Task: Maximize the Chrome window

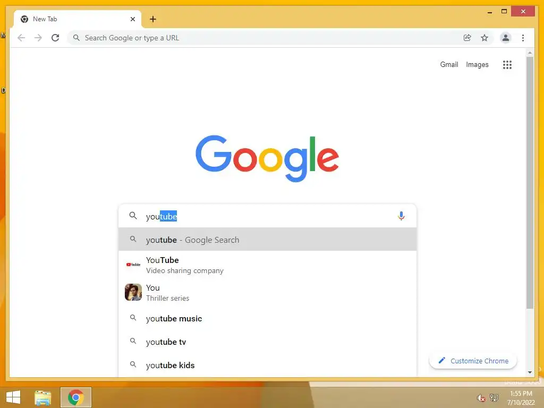Action: tap(504, 12)
